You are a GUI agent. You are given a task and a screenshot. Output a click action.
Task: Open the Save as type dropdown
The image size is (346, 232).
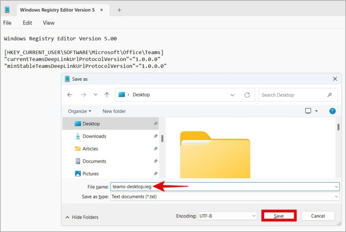[x=225, y=197]
